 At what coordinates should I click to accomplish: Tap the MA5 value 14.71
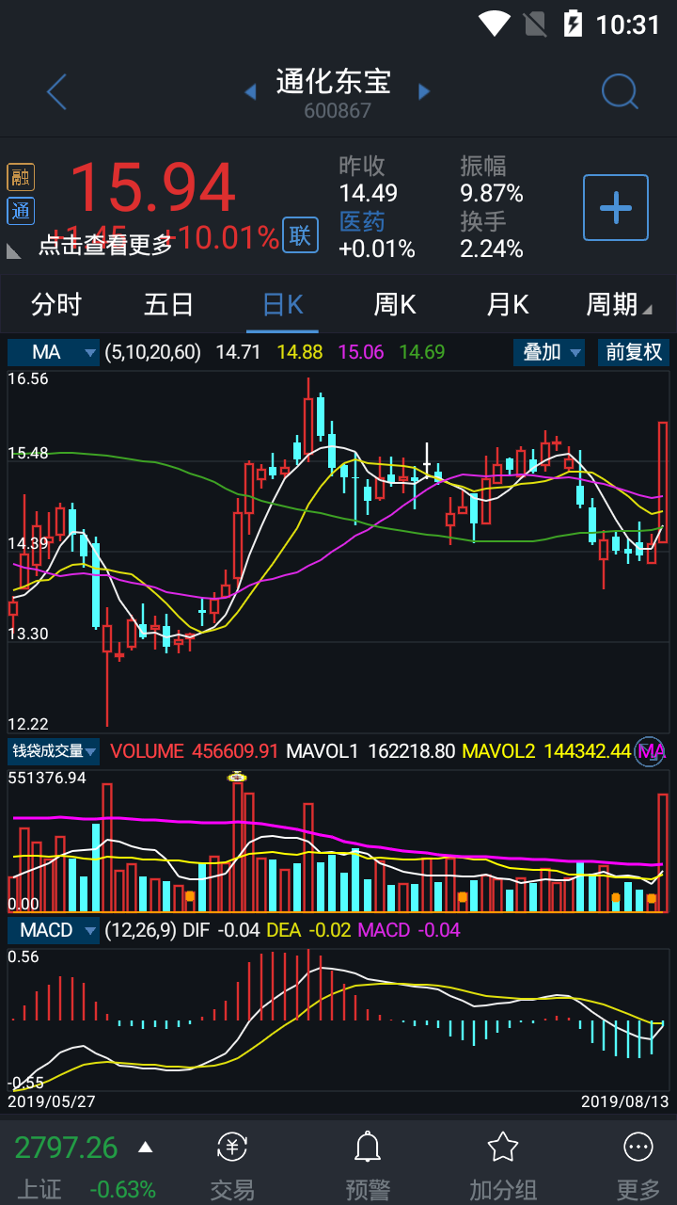[x=238, y=352]
